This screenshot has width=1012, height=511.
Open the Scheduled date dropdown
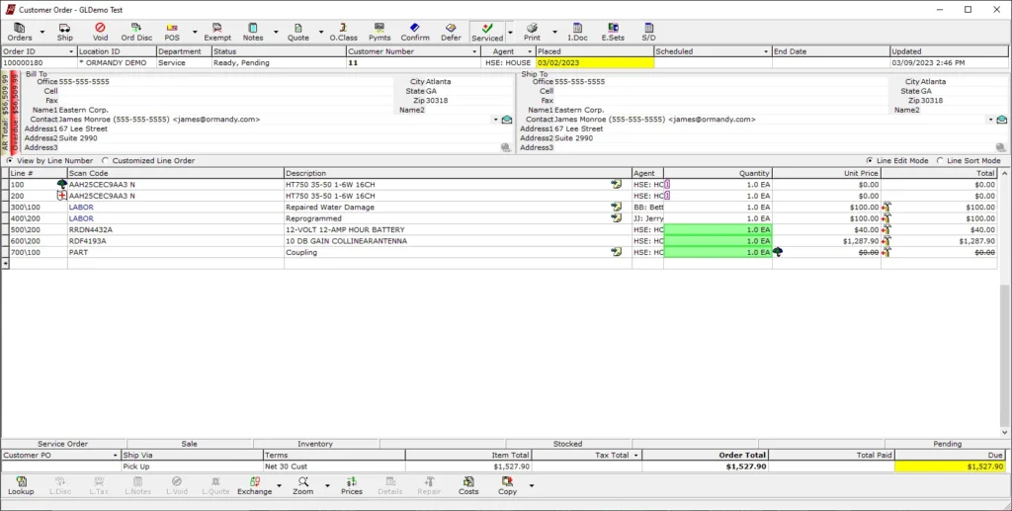766,51
